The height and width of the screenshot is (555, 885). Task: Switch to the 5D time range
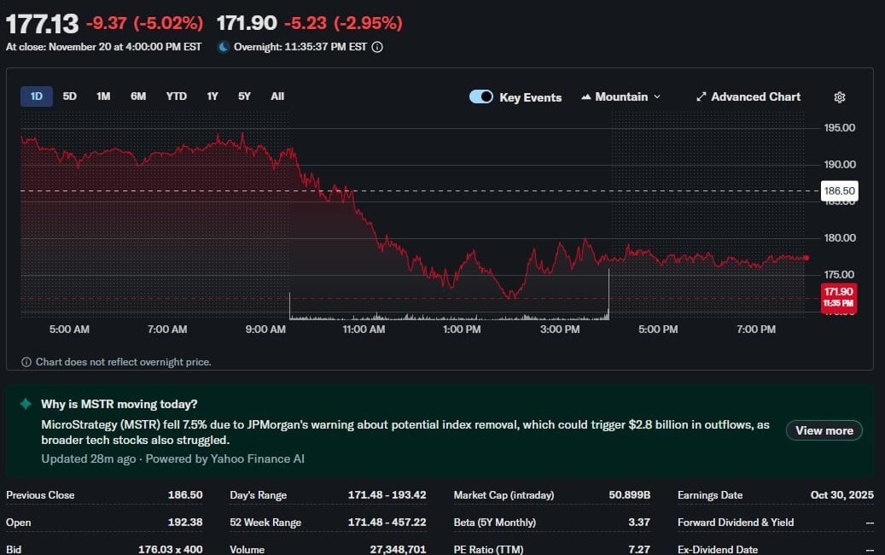click(70, 96)
